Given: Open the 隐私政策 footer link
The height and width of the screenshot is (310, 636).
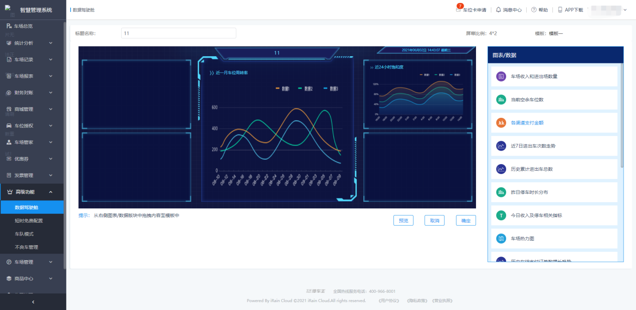Looking at the screenshot, I should 417,301.
